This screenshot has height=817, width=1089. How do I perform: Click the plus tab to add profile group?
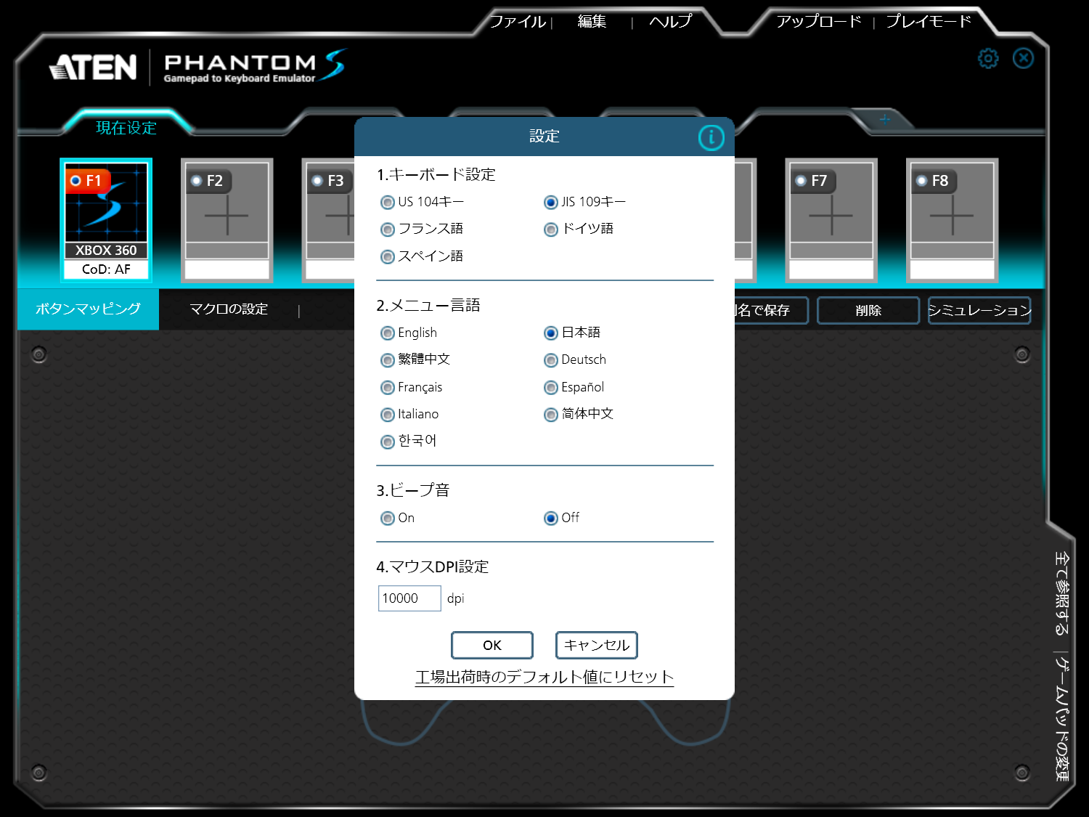[x=884, y=120]
